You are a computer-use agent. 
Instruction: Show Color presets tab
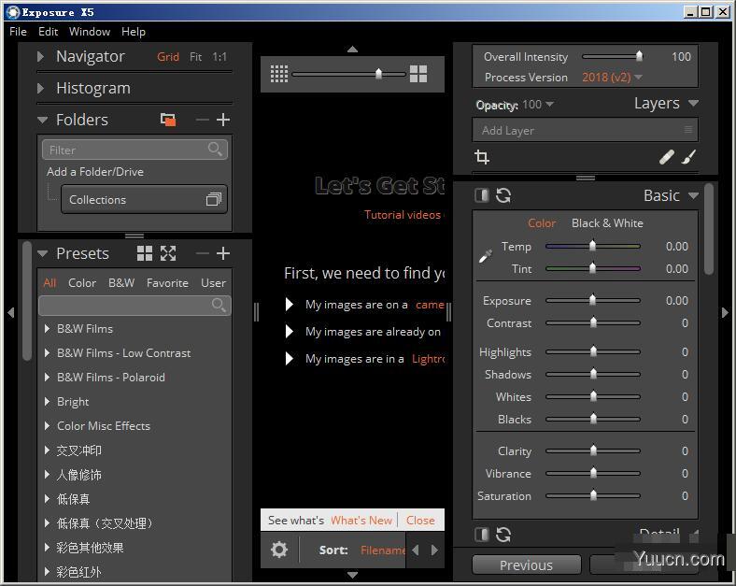[82, 282]
